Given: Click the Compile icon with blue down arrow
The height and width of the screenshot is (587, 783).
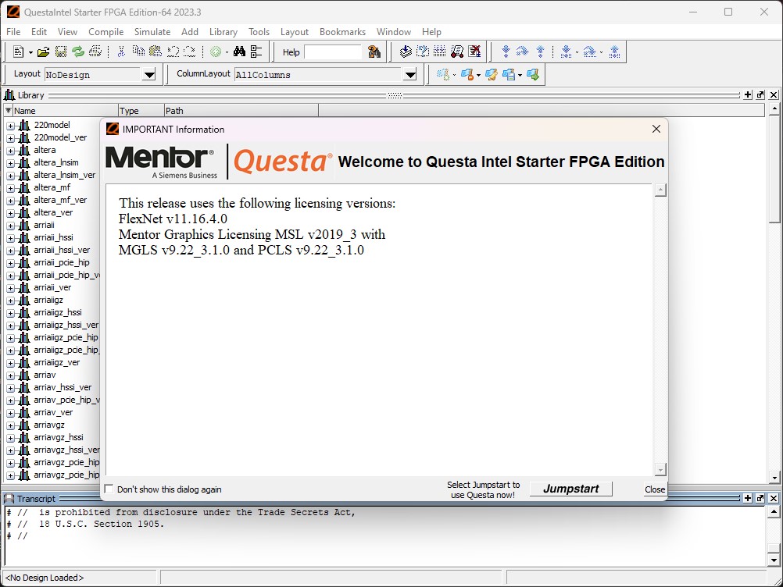Looking at the screenshot, I should pos(406,52).
